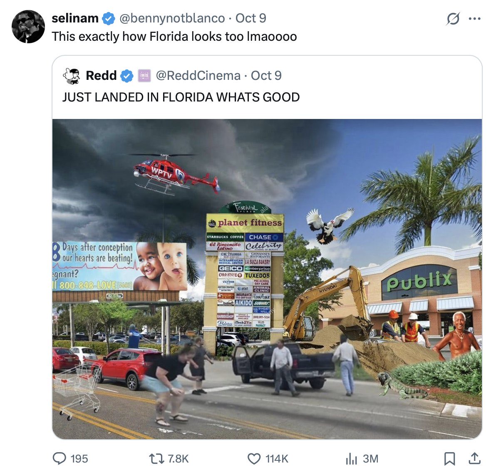Open Redd's avatar in quoted tweet
This screenshot has height=475, width=496.
pos(72,76)
